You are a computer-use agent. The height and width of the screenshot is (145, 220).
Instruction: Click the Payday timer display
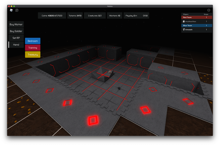click(136, 16)
